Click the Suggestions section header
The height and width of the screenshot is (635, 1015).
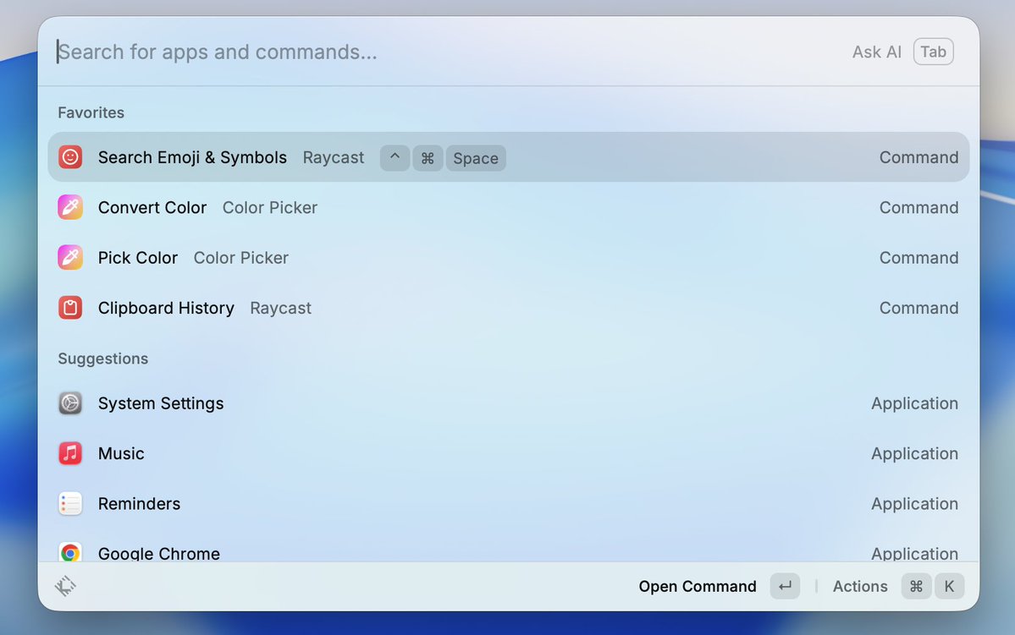[103, 359]
